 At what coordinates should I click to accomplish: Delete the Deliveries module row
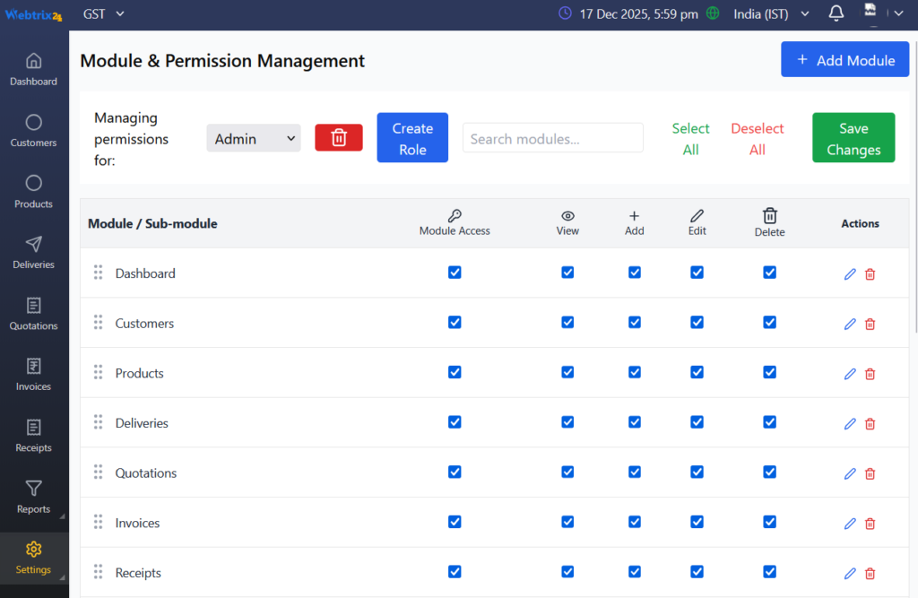click(870, 423)
